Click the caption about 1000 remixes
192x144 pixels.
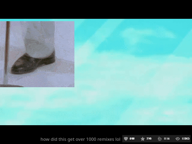(x=80, y=139)
